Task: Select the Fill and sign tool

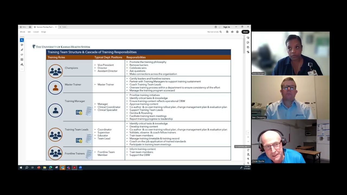Action: point(22,64)
